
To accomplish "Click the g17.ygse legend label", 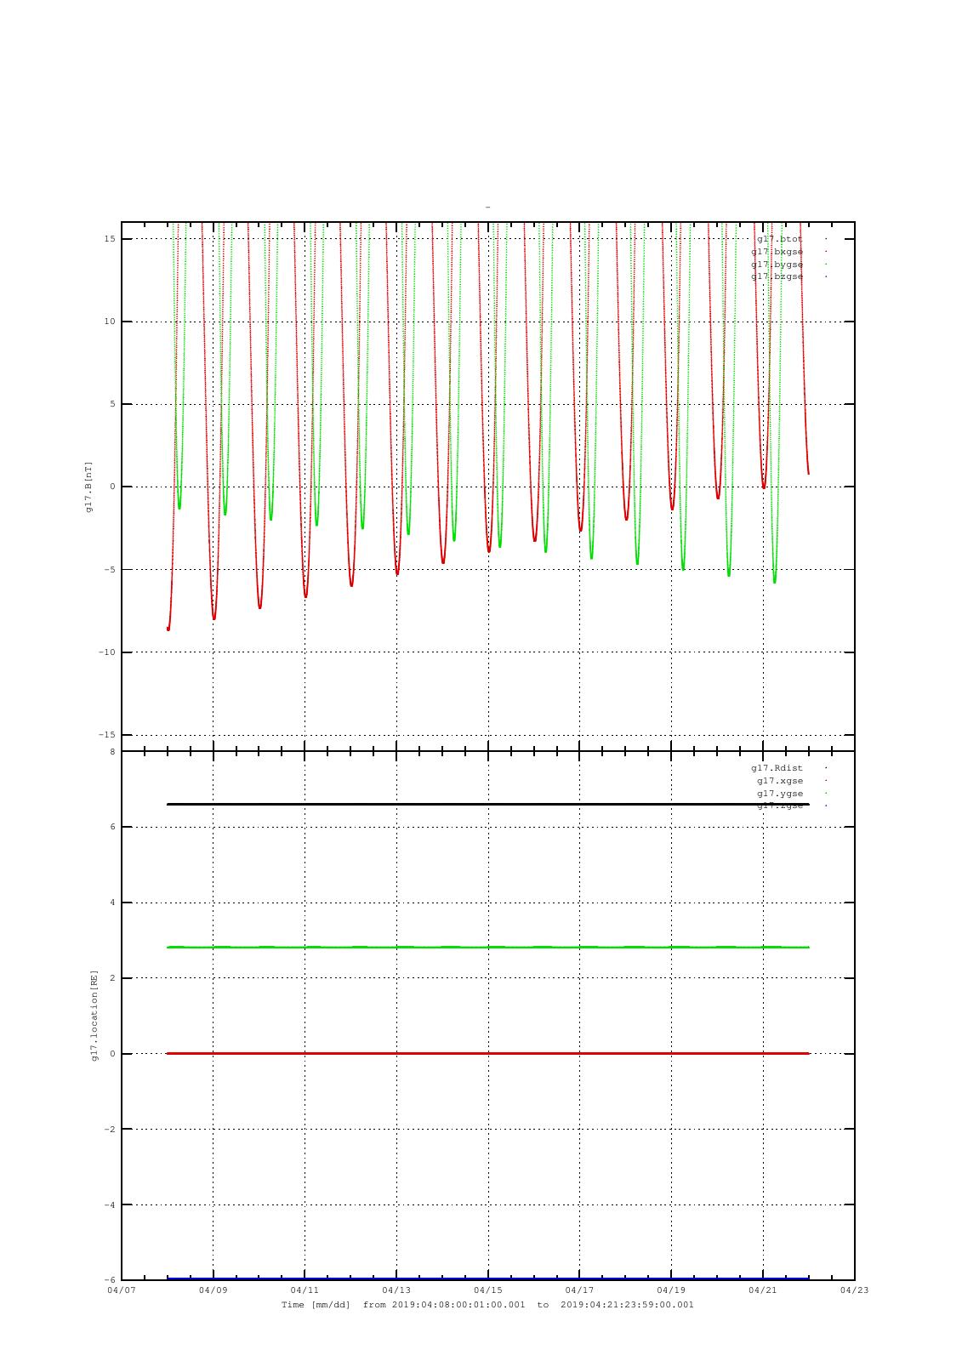I will [x=779, y=794].
